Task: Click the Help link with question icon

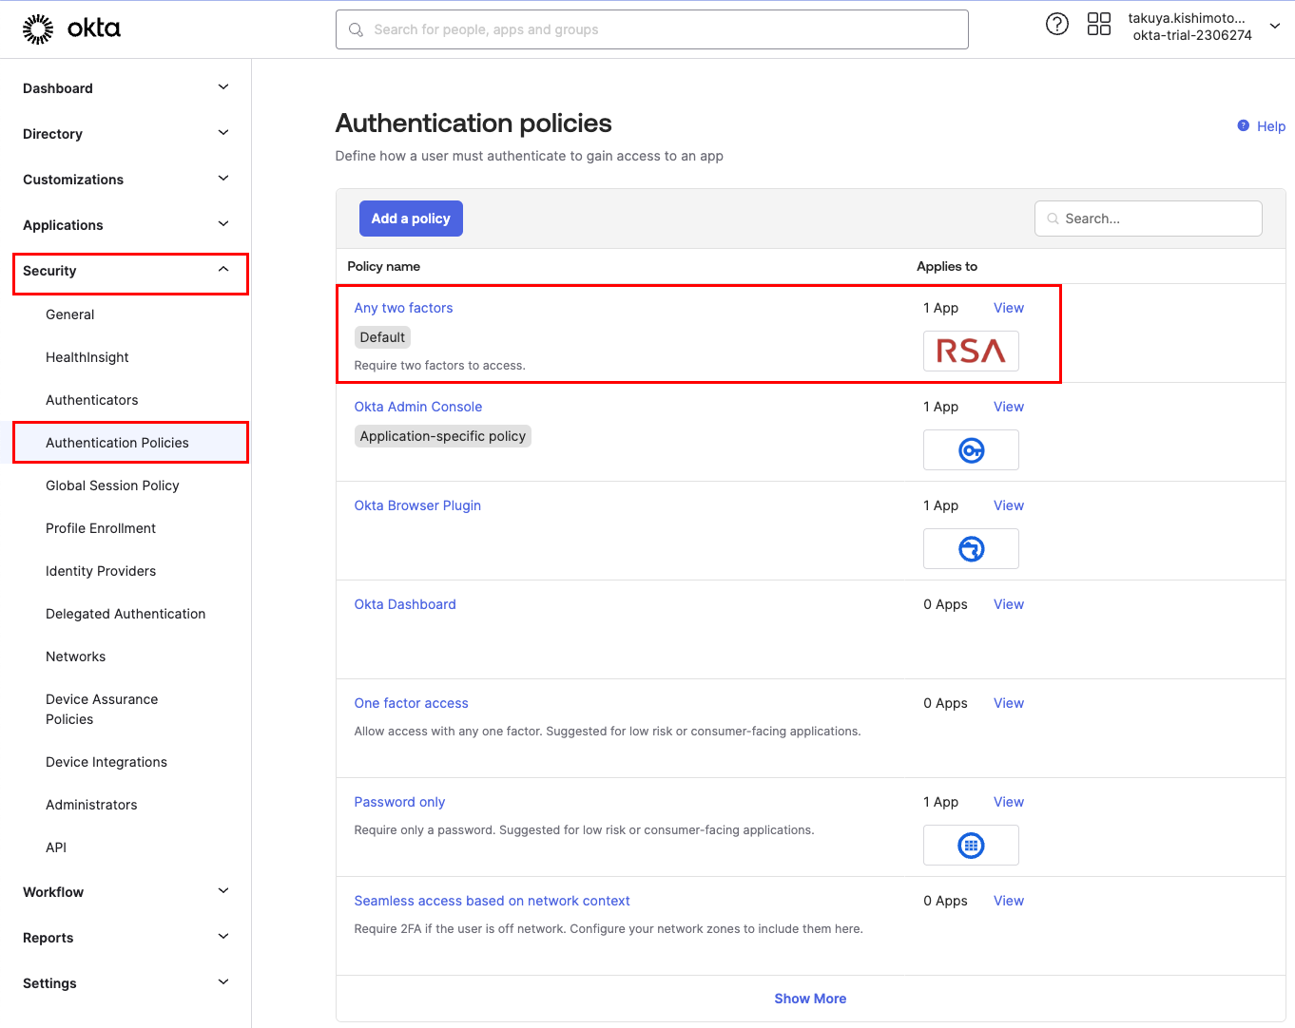Action: coord(1261,126)
